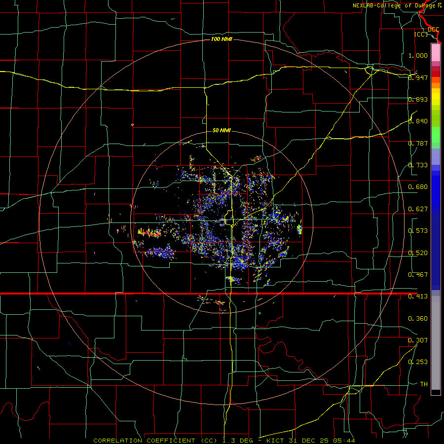The image size is (444, 444).
Task: Click the 0.573 legend value
Action: click(x=418, y=231)
